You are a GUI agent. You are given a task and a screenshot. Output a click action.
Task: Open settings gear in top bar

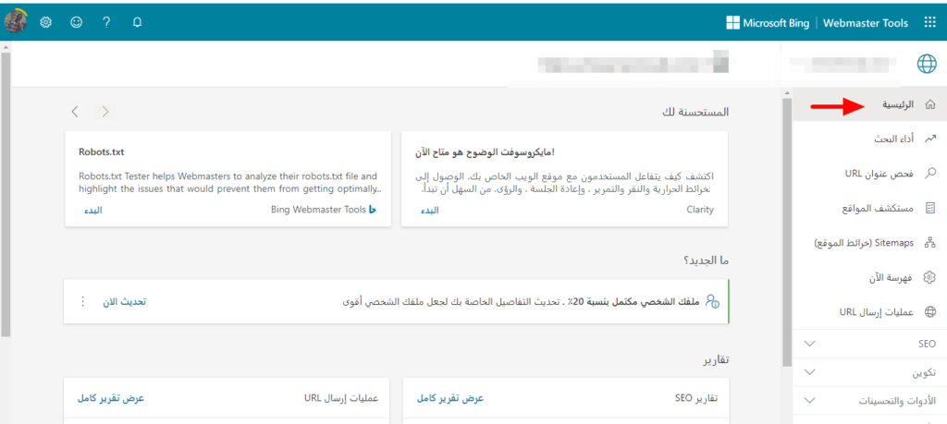pos(46,22)
